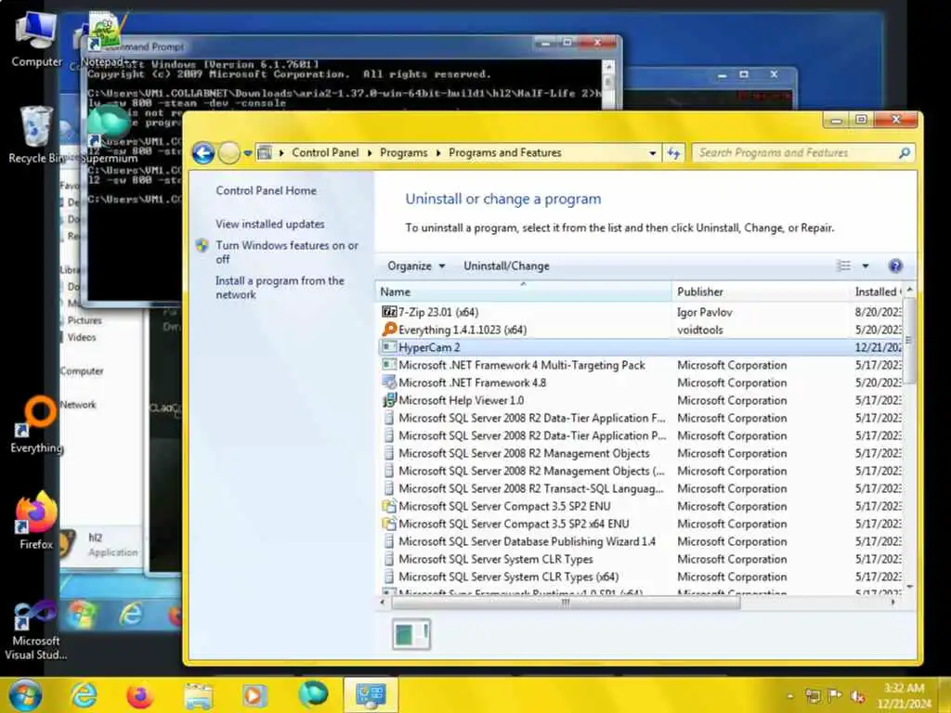Click the Action Center flag tray icon
The width and height of the screenshot is (951, 713).
(835, 695)
